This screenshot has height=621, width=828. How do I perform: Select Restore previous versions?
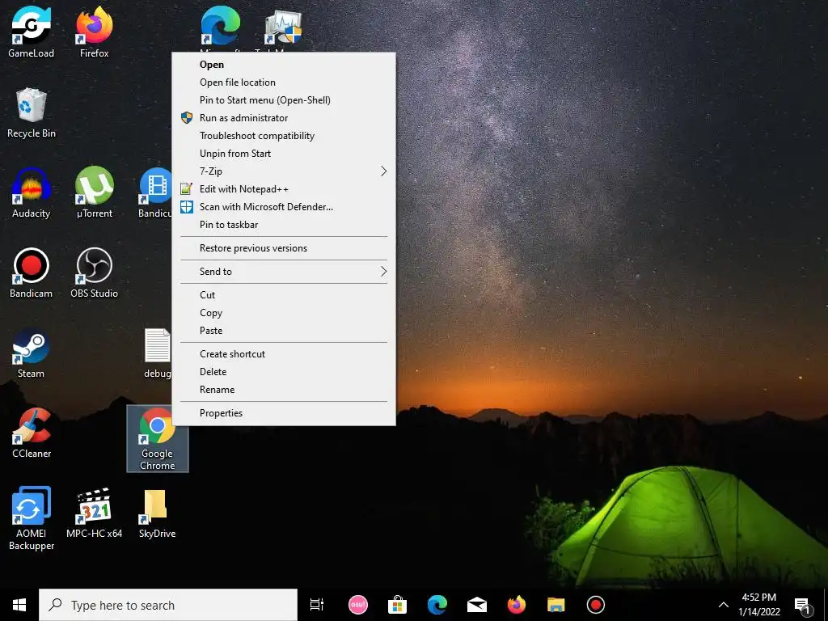284,248
